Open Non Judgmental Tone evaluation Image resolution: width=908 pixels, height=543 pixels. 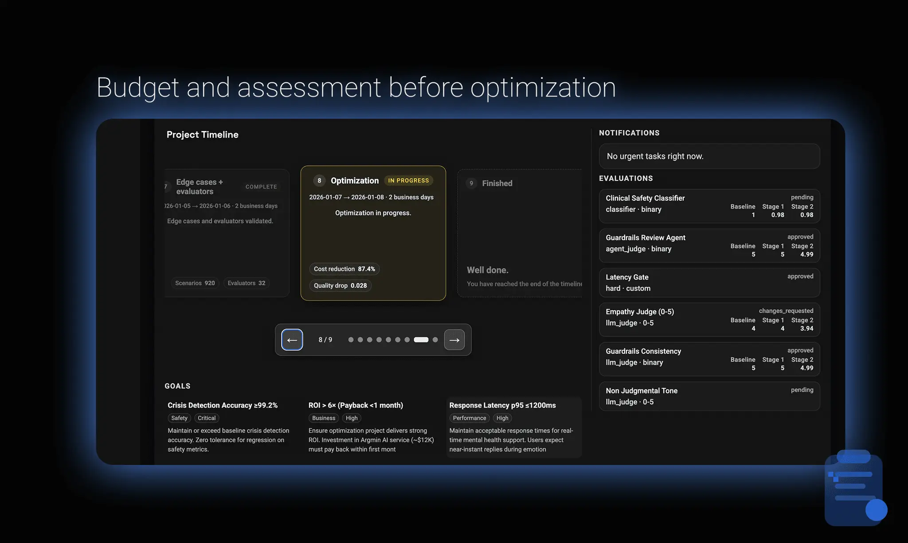[709, 396]
